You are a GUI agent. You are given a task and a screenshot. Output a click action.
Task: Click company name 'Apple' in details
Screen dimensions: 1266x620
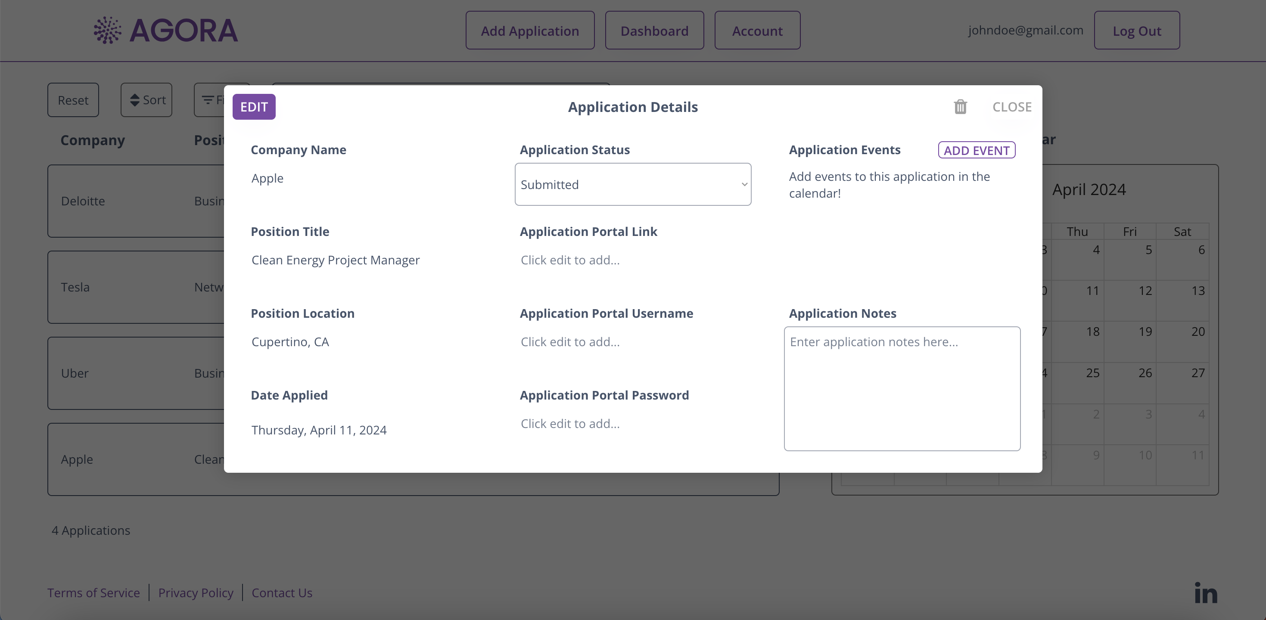point(268,178)
